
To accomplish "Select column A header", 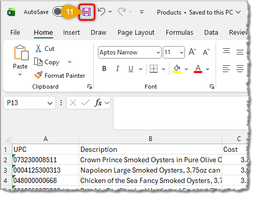I will (46, 139).
